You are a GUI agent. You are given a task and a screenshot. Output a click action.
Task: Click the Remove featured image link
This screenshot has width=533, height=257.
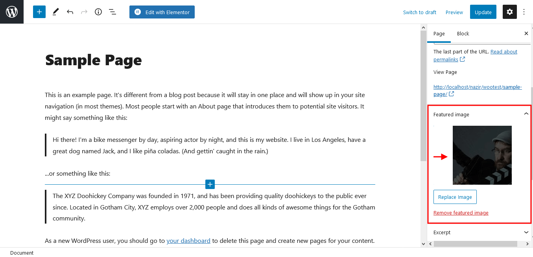pyautogui.click(x=461, y=213)
